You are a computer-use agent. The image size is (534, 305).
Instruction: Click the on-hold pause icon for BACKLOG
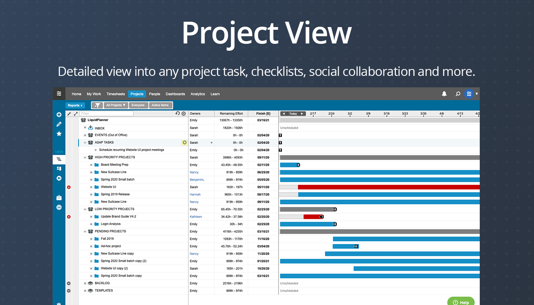69,283
